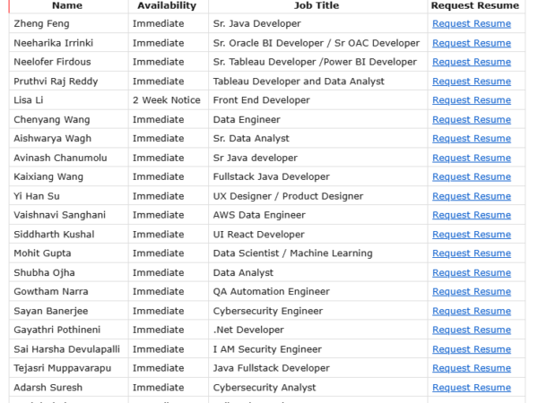
Task: Open Request Resume link for Neelofer Firdous
Action: pos(472,62)
